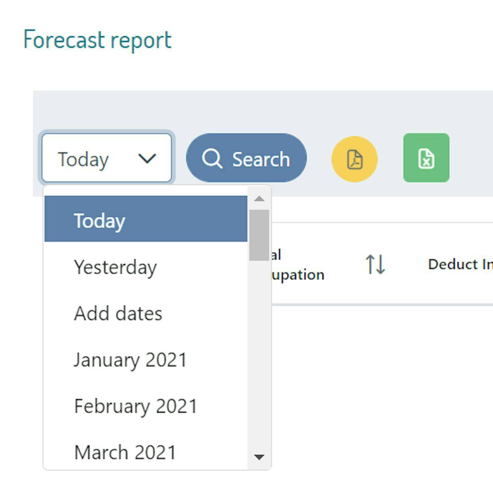This screenshot has width=493, height=499.
Task: Click the Forecast report page title
Action: point(97,40)
